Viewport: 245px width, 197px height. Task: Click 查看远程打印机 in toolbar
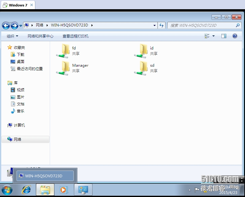76,36
